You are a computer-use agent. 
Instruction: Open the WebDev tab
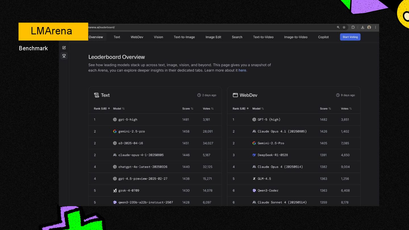[137, 37]
